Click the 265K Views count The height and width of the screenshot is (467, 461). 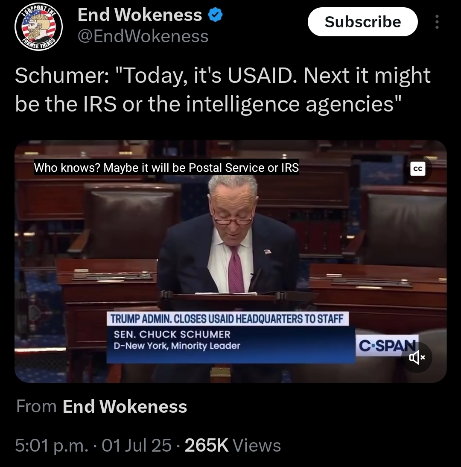point(233,445)
